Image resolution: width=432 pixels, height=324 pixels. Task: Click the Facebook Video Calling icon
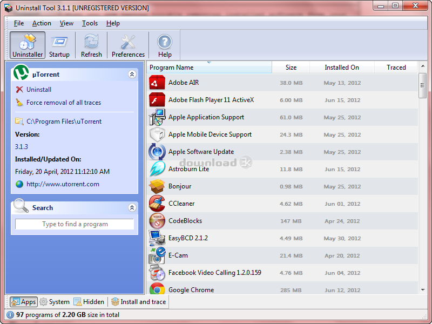pos(157,273)
